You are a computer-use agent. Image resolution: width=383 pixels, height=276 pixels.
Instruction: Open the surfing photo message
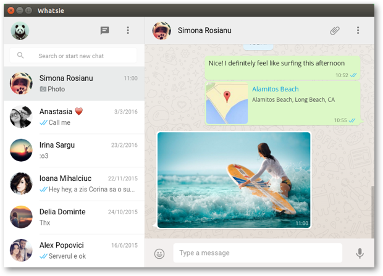coord(234,180)
